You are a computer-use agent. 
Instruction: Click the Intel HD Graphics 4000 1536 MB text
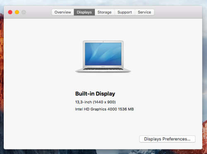(104, 109)
